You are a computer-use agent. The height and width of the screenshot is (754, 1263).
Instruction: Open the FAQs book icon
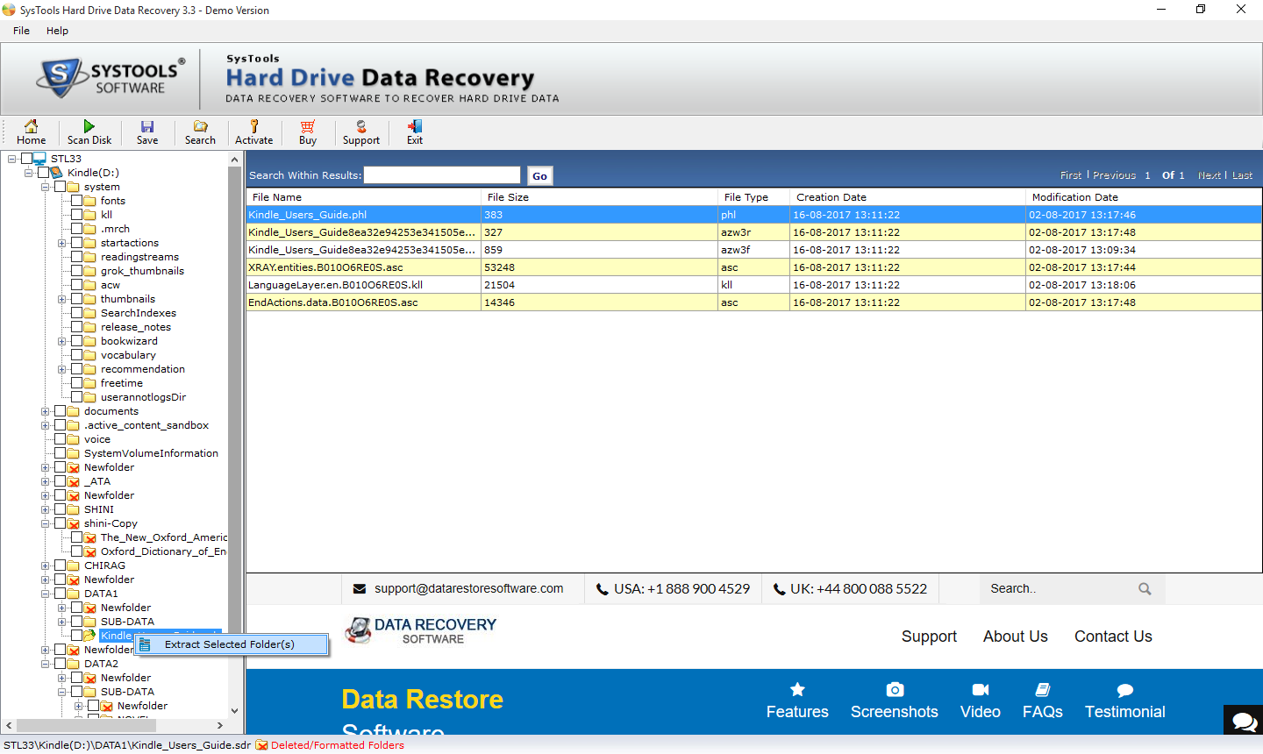pos(1043,689)
